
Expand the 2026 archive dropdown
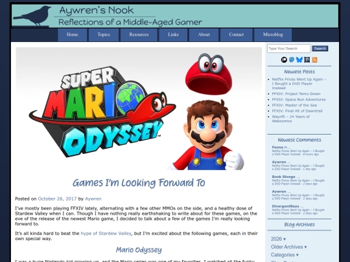click(x=278, y=239)
